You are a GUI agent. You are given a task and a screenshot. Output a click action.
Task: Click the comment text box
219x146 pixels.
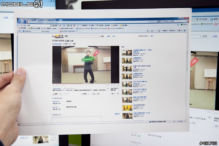[77, 119]
